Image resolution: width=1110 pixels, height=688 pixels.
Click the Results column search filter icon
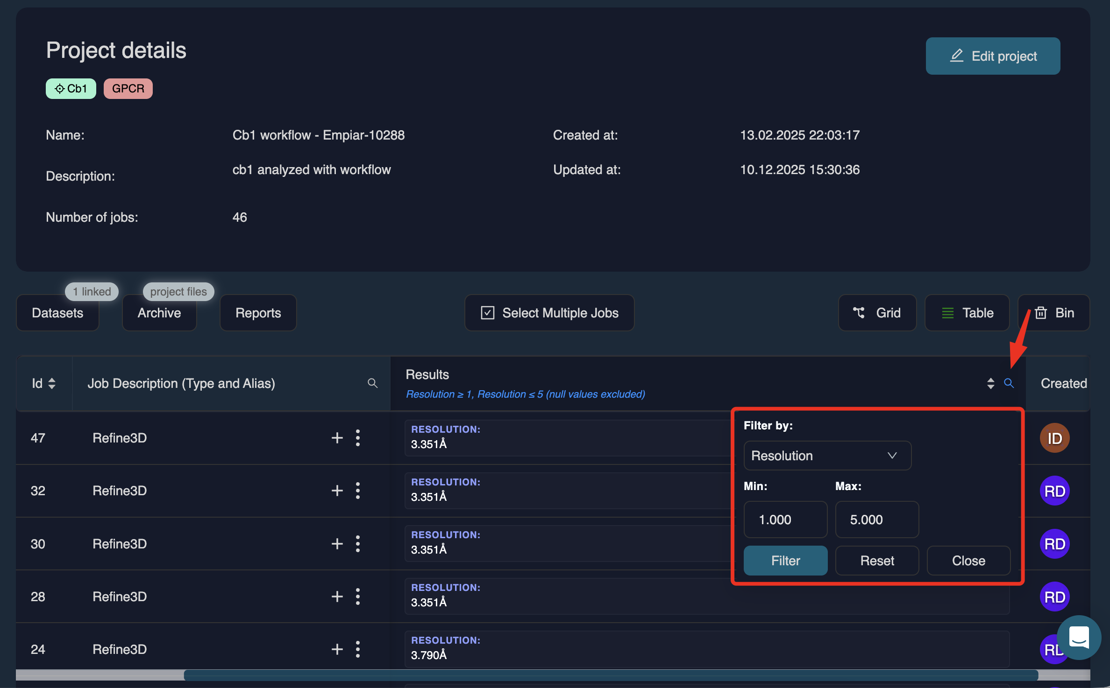click(1009, 383)
